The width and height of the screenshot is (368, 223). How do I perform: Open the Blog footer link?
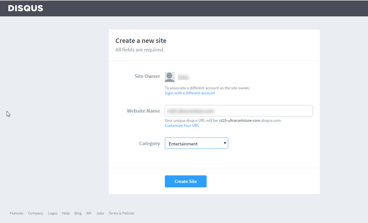(x=78, y=213)
